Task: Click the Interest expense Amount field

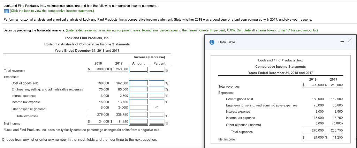Action: click(x=138, y=96)
